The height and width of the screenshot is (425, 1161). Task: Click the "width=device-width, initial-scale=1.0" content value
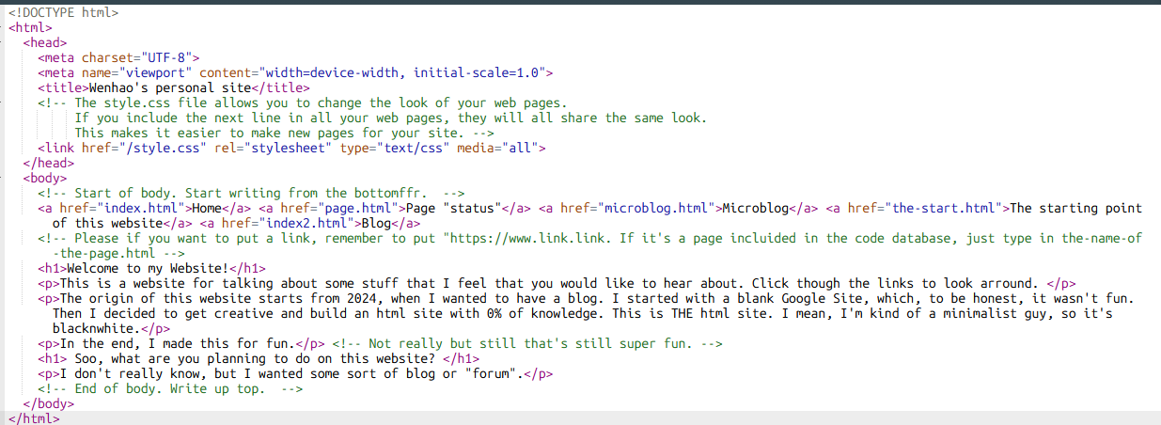point(404,72)
